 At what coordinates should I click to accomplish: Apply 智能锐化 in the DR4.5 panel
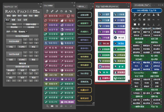click(x=51, y=43)
